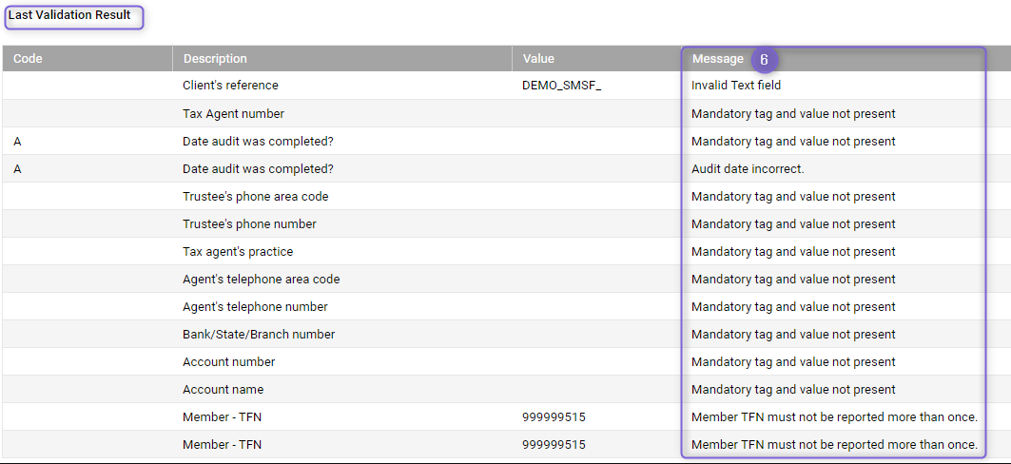Select the Client's reference row description
The width and height of the screenshot is (1011, 464).
click(230, 85)
